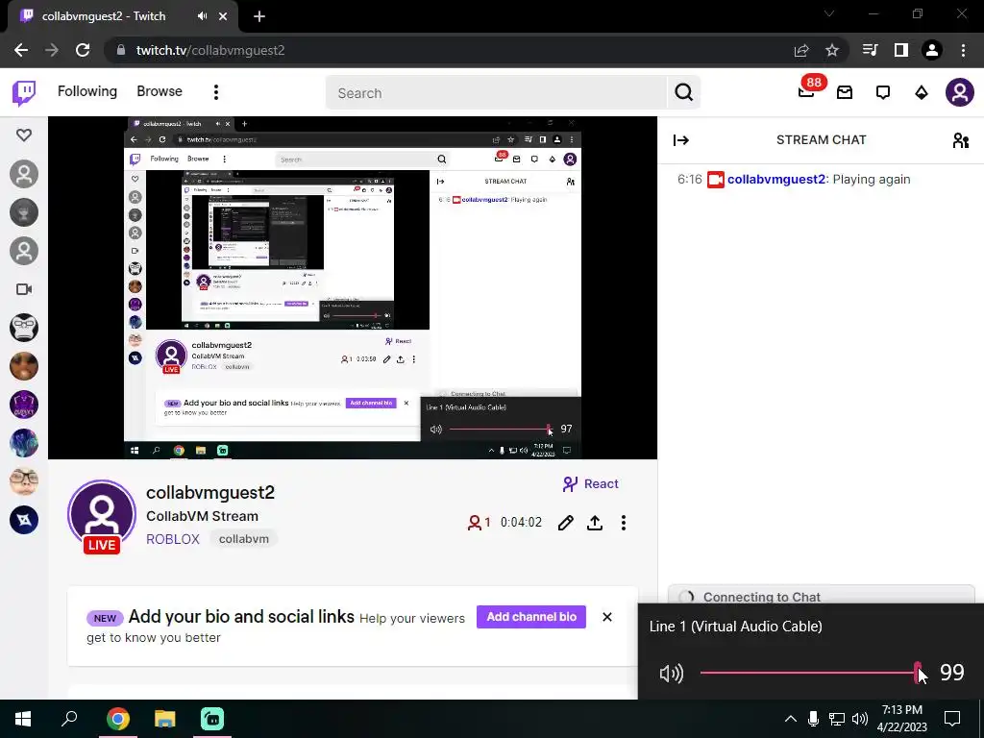Click the collabvm tag
This screenshot has width=984, height=738.
(x=243, y=539)
